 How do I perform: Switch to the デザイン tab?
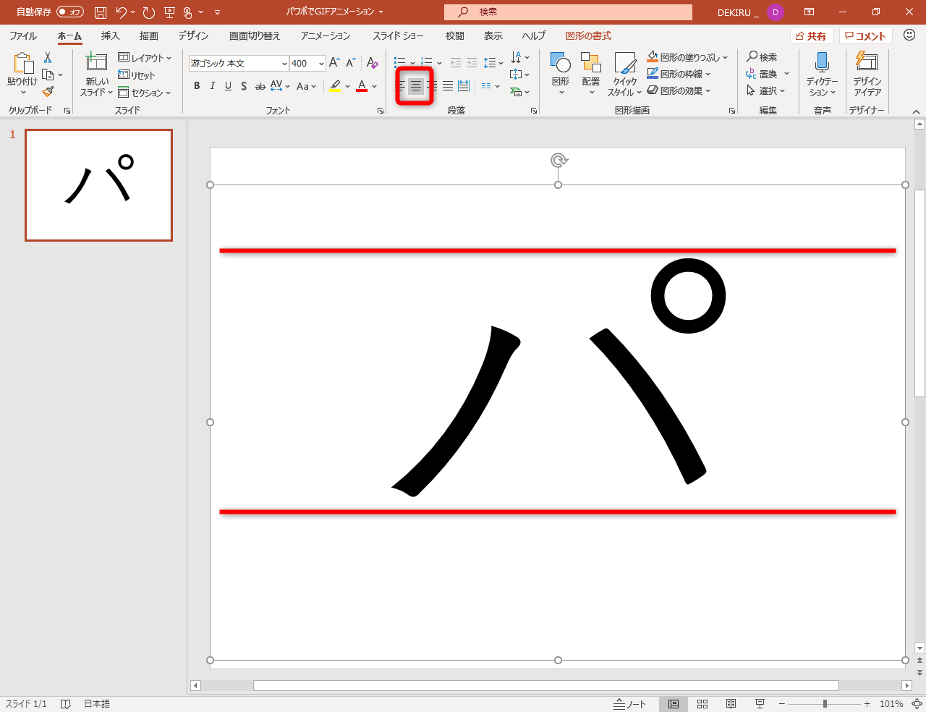pos(193,35)
